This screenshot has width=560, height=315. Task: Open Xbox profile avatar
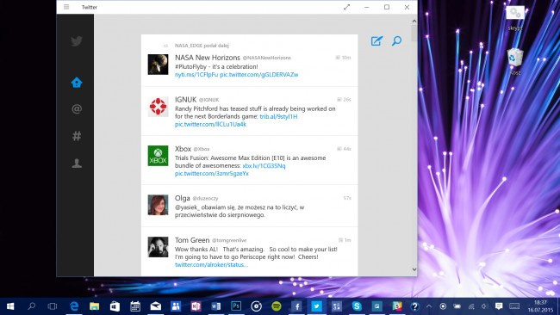click(159, 156)
